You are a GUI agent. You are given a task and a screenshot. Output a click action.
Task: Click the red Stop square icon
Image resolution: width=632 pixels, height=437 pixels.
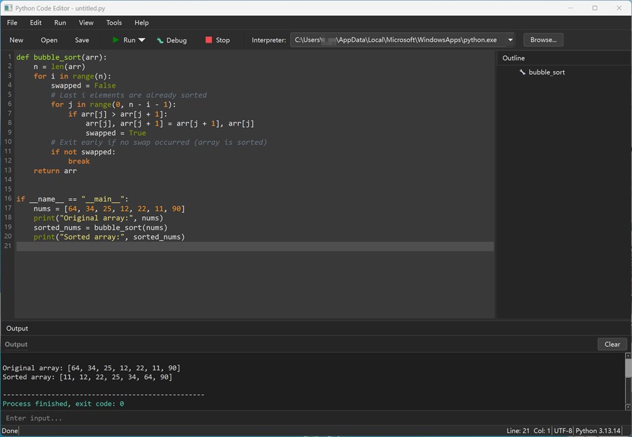point(208,40)
